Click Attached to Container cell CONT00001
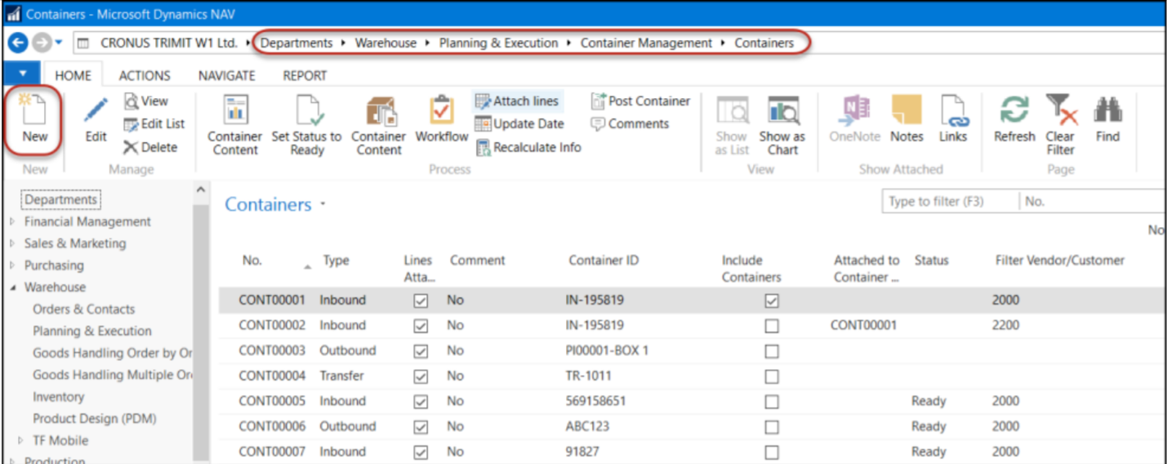This screenshot has height=464, width=1167. pos(863,325)
